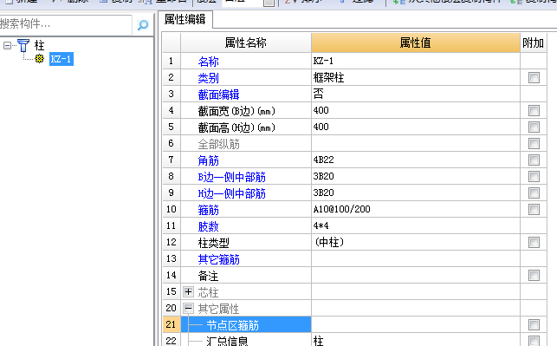This screenshot has width=557, height=346.
Task: Tick the 附加 checkbox for 节点区箍筋
Action: point(534,324)
